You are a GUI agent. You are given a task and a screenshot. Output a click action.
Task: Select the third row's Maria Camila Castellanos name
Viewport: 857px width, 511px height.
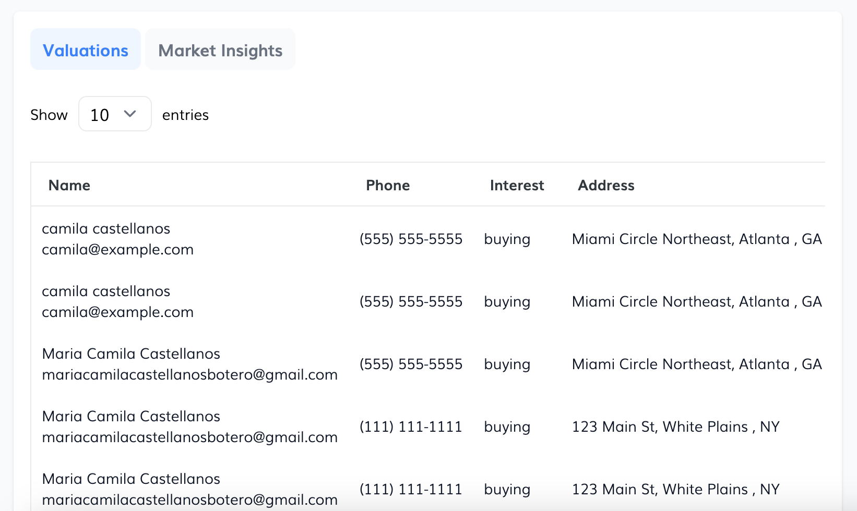(131, 354)
